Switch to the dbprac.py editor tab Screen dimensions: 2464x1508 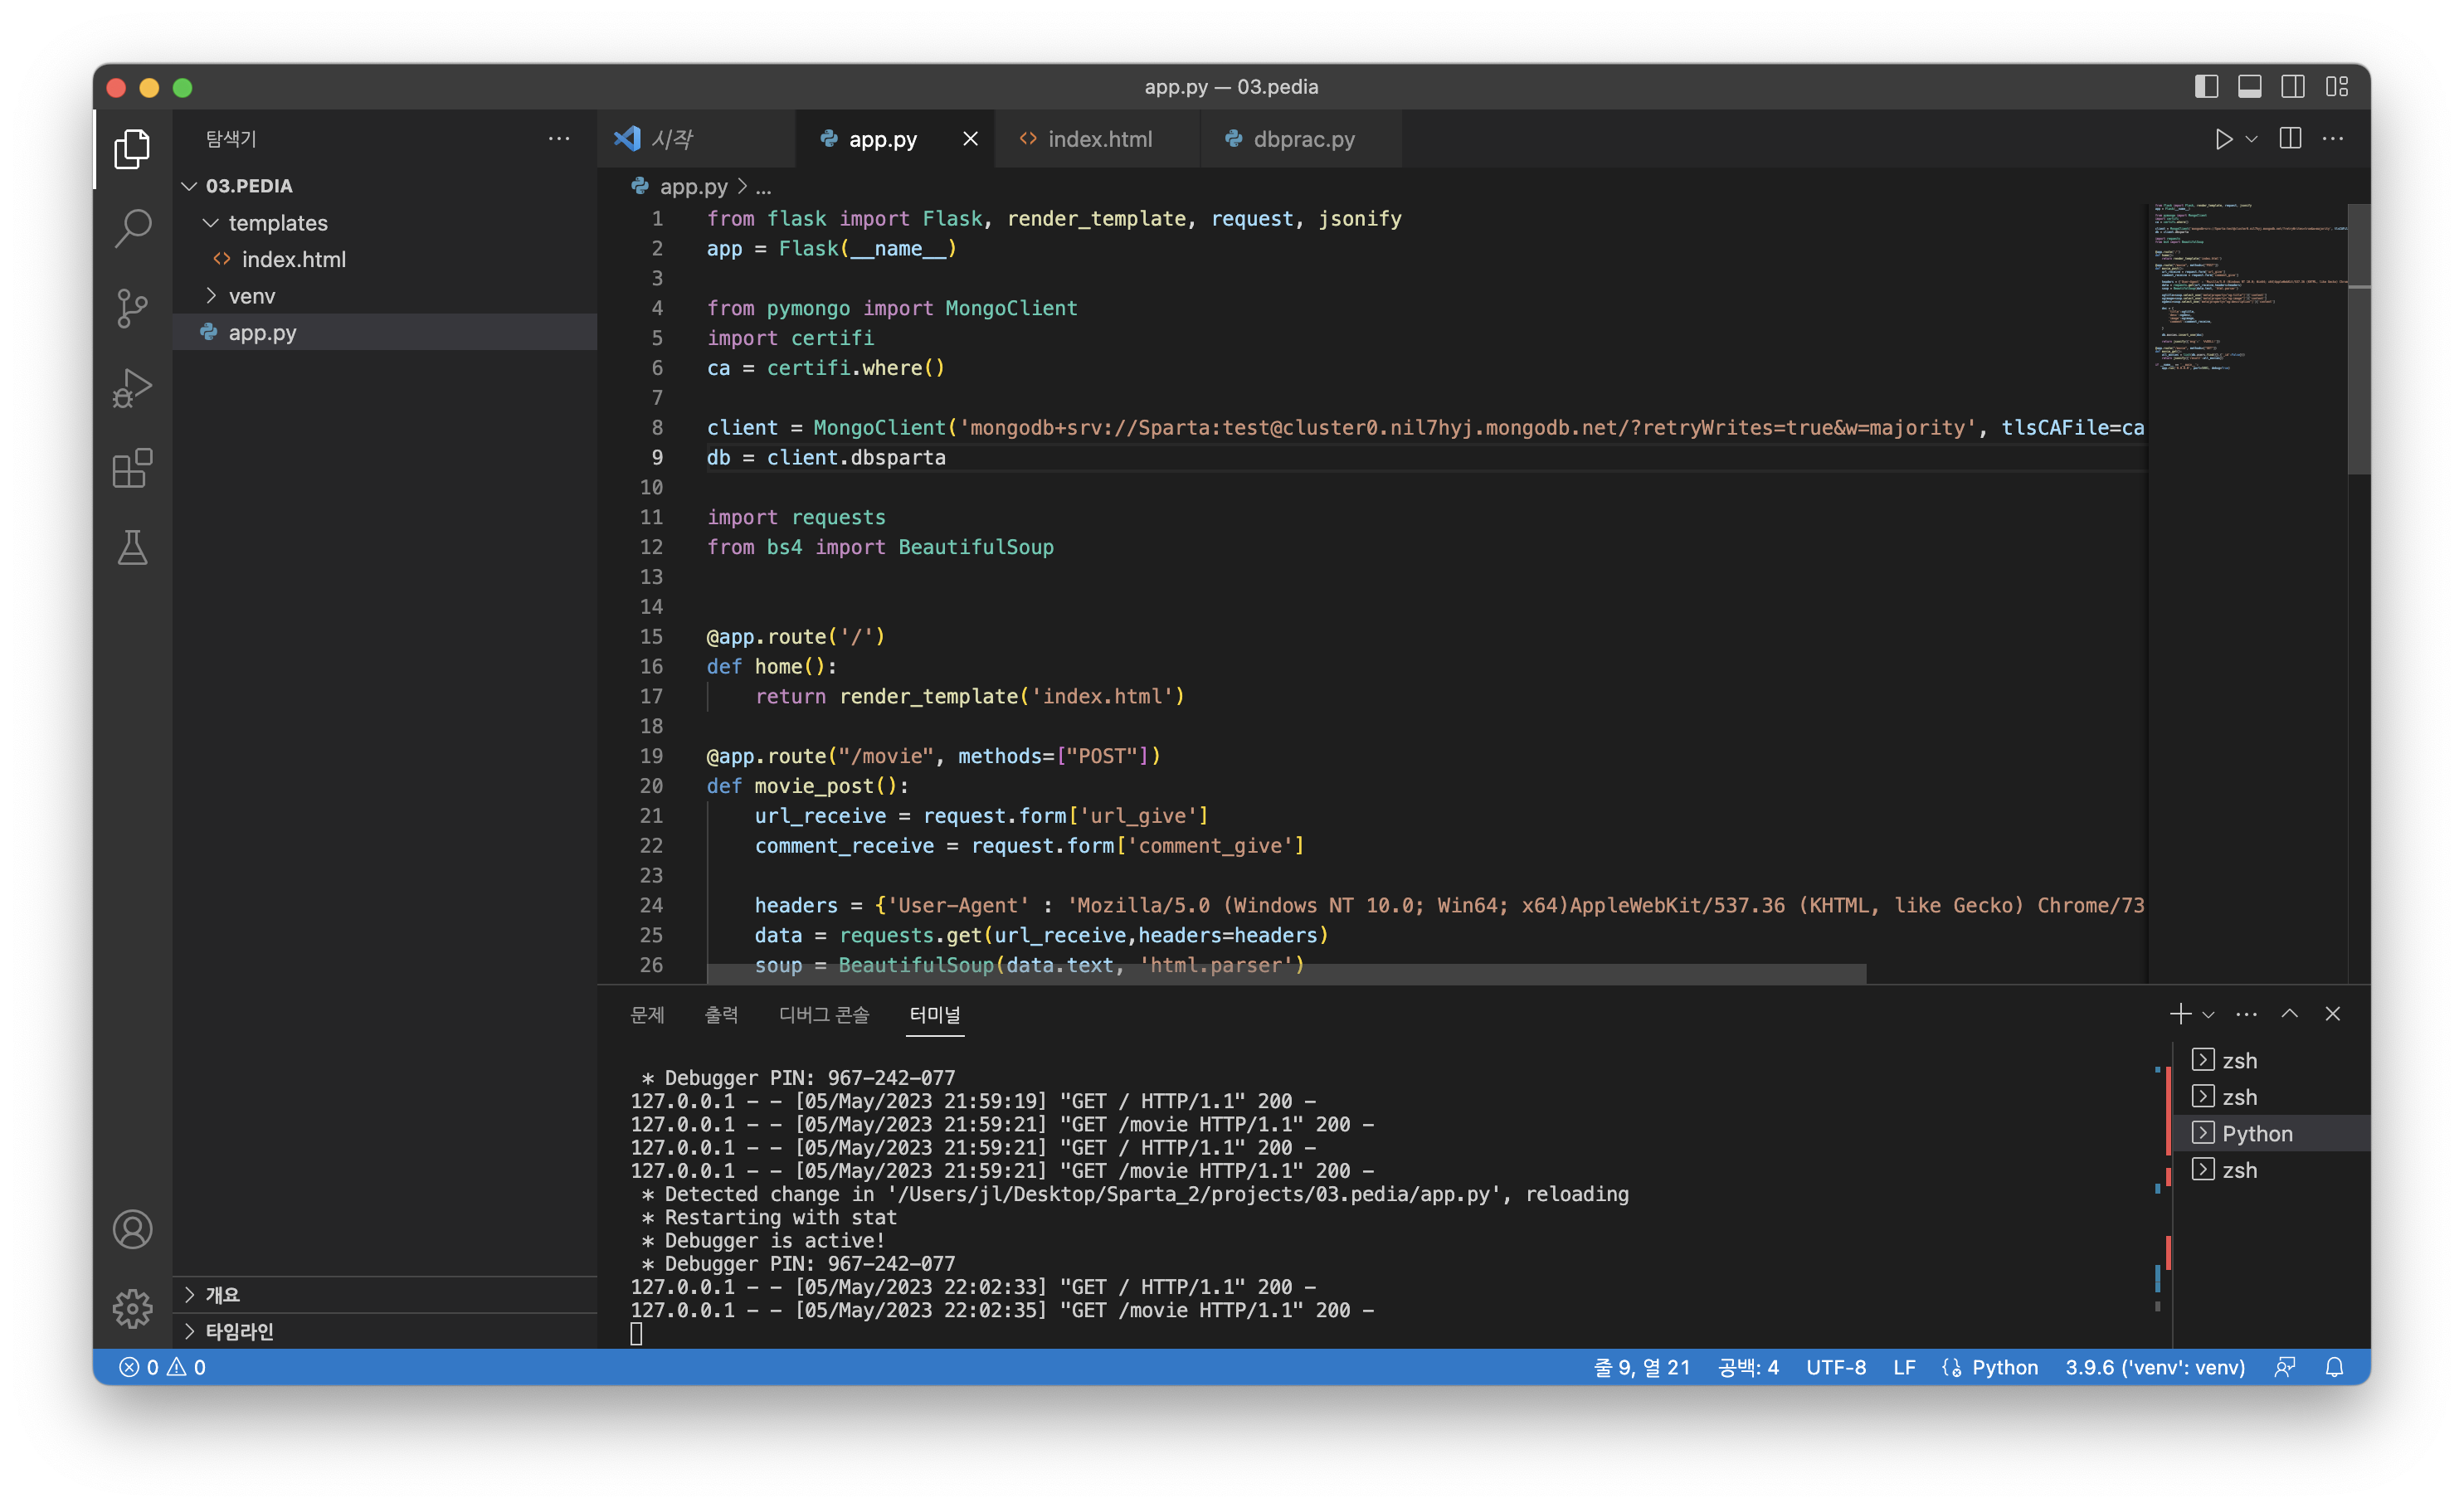[1300, 139]
